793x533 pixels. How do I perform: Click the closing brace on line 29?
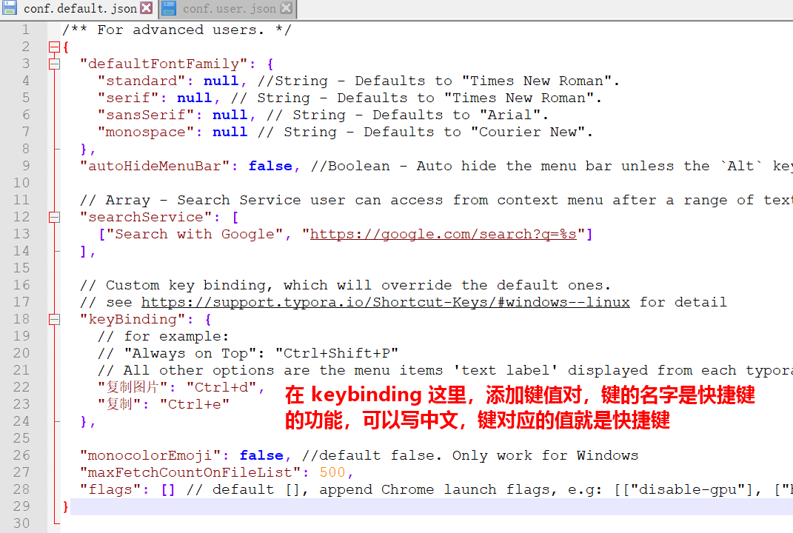[x=65, y=506]
